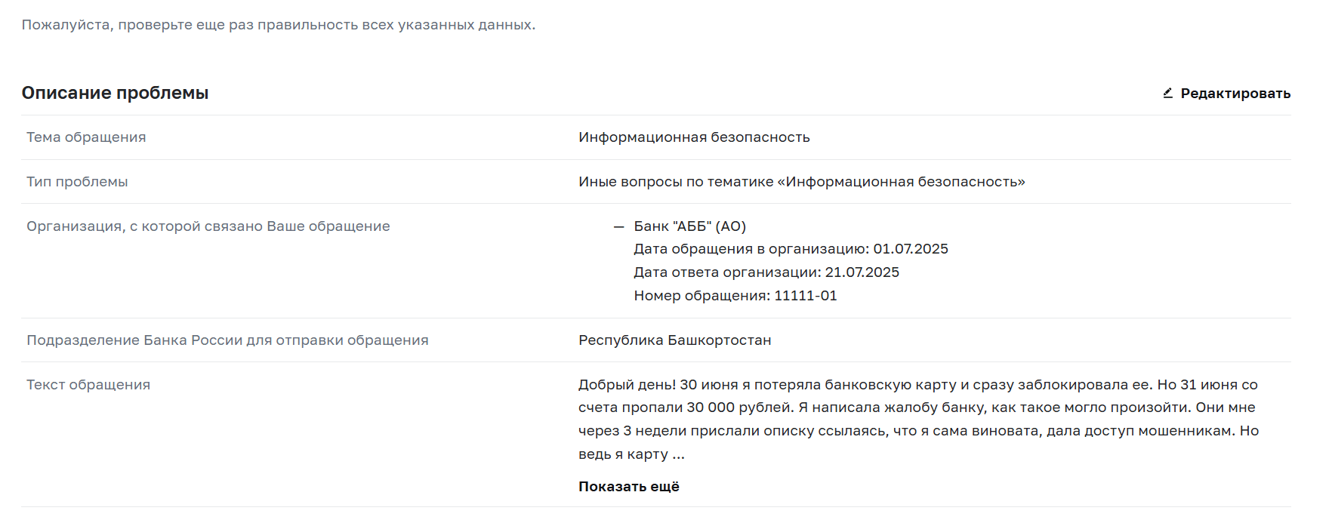
Task: Click the Редактировать link
Action: point(1235,94)
